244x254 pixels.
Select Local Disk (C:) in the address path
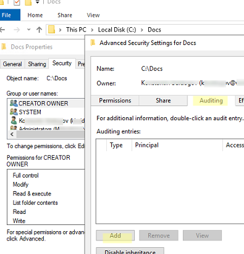pos(117,30)
